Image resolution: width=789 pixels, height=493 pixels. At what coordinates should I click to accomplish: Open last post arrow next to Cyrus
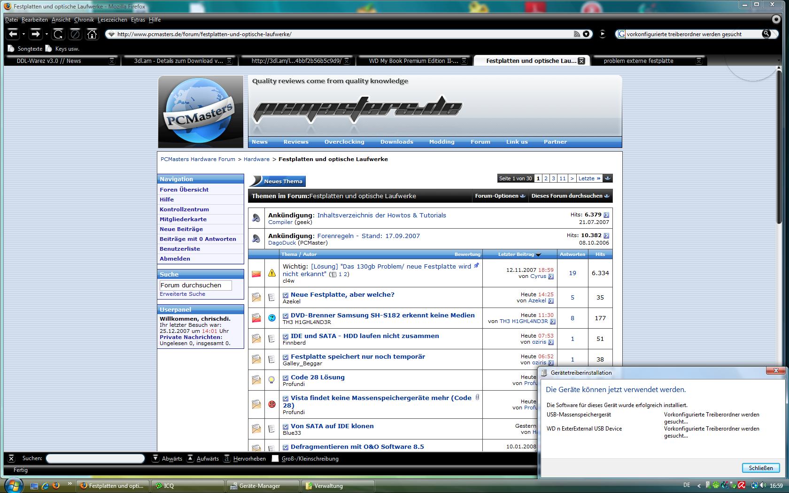point(551,277)
